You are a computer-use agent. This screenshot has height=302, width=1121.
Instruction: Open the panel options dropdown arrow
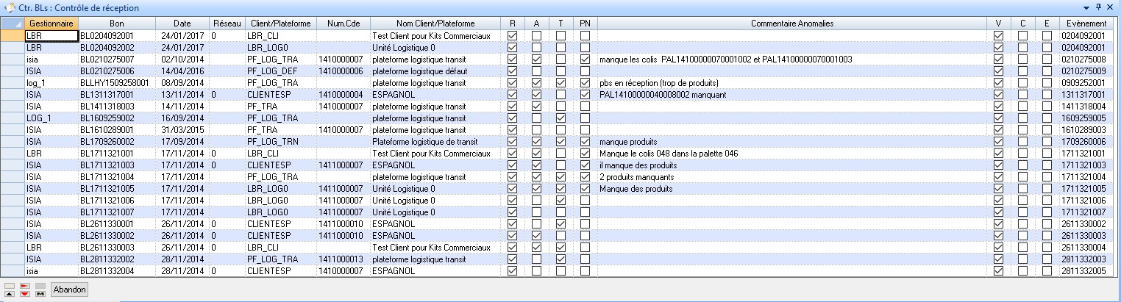[1087, 7]
